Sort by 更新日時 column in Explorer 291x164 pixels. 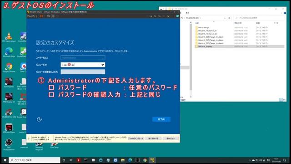[x=238, y=23]
